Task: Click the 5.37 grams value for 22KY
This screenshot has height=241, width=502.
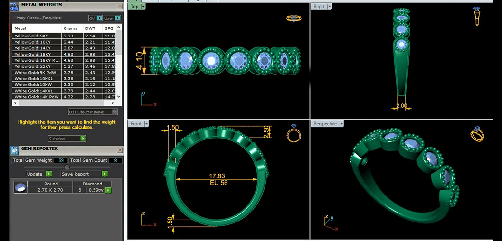Action: coord(69,66)
